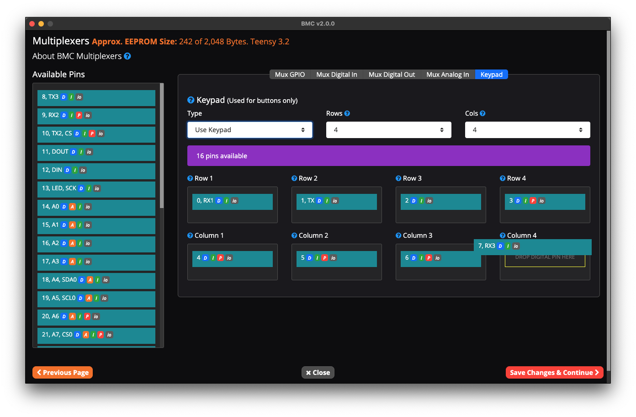Switch to the Mux Analog In tab
Screen dimensions: 636x417
[x=448, y=75]
